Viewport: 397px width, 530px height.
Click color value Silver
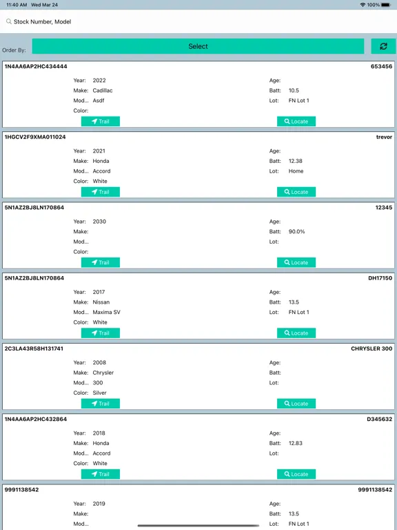(99, 393)
